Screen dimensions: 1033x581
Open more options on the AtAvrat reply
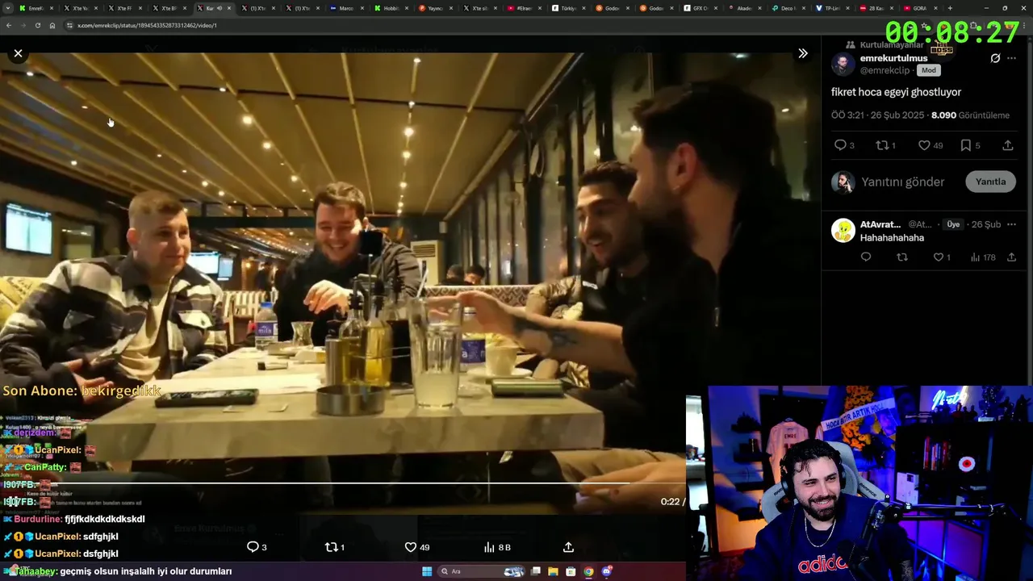[x=1012, y=224]
